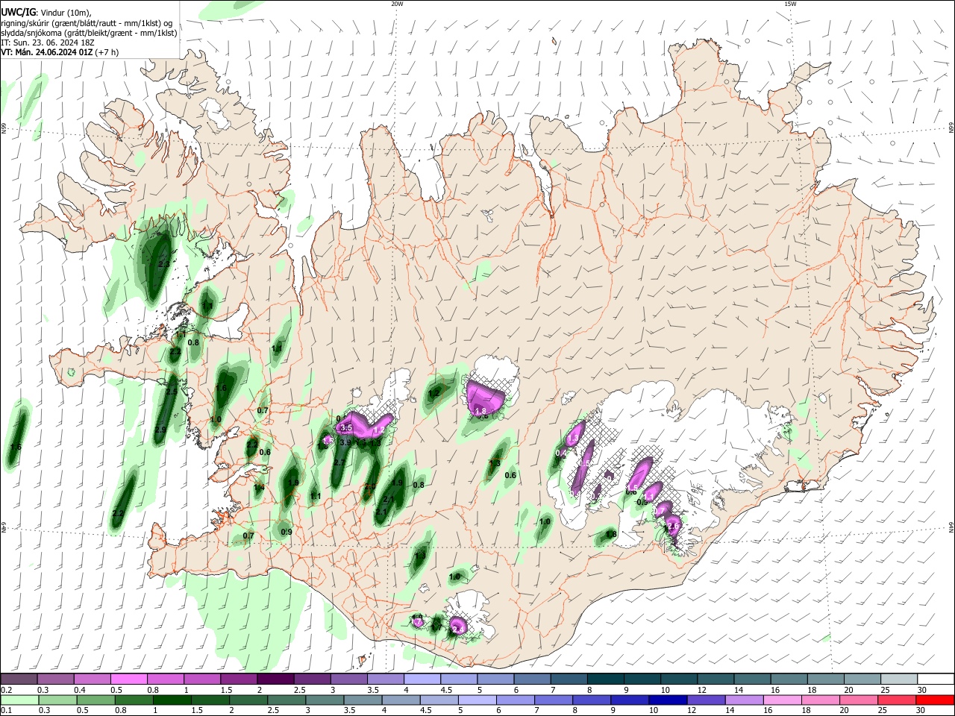This screenshot has width=955, height=716.
Task: Click the violet rain swatch between 12 and 14
Action: pyautogui.click(x=706, y=700)
